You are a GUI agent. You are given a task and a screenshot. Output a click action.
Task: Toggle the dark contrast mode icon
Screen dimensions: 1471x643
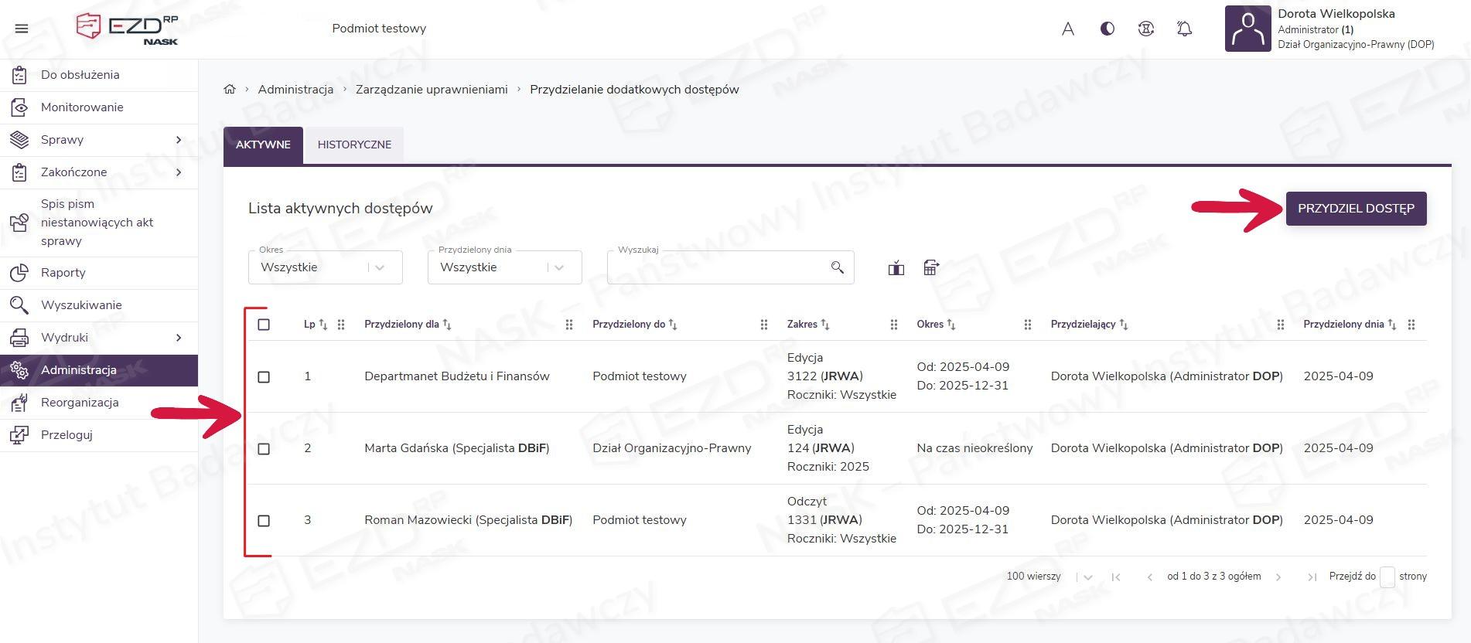(1108, 29)
